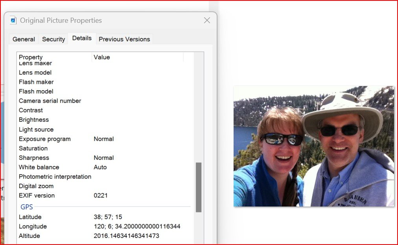Switch to the General tab

pyautogui.click(x=24, y=39)
